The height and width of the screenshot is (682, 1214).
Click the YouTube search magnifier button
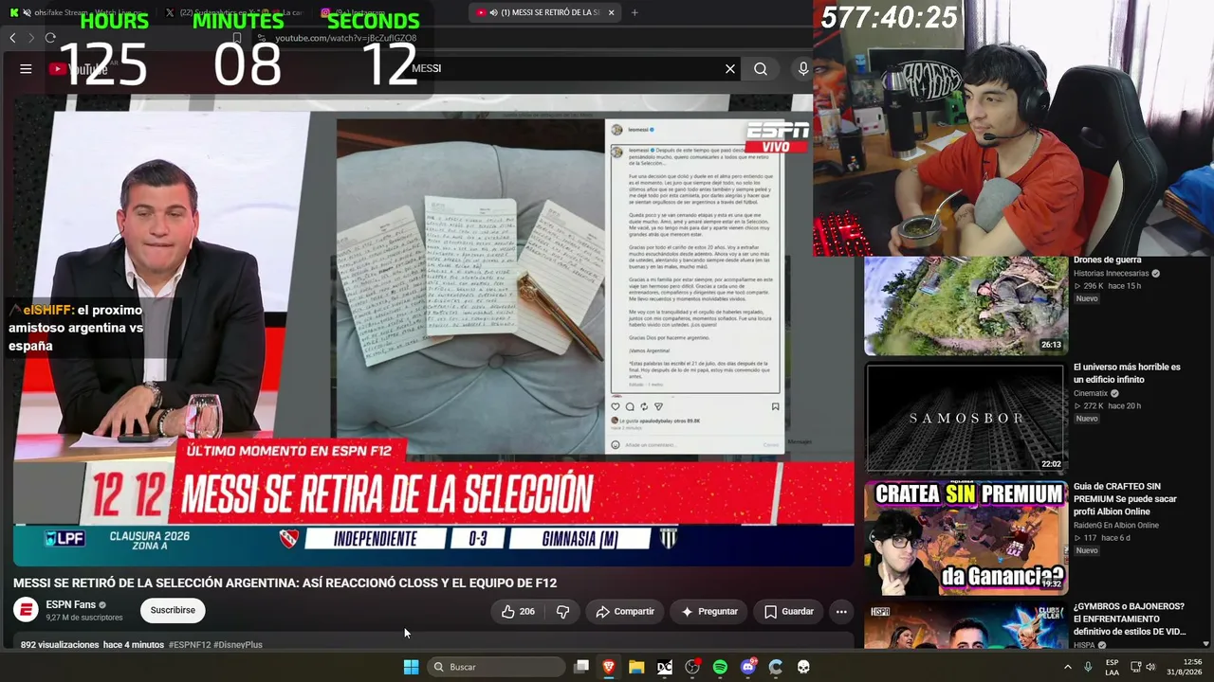pyautogui.click(x=761, y=68)
